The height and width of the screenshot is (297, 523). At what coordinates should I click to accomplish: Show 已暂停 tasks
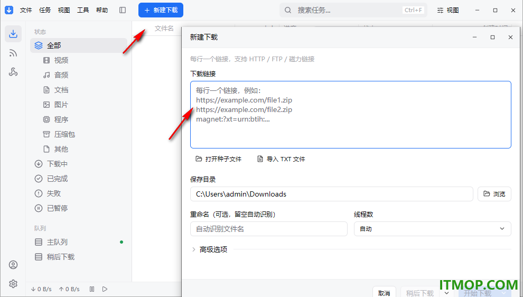click(x=79, y=208)
